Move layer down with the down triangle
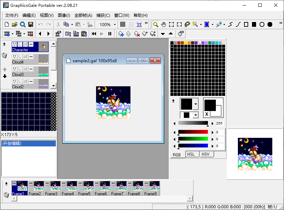The width and height of the screenshot is (284, 210). click(163, 34)
